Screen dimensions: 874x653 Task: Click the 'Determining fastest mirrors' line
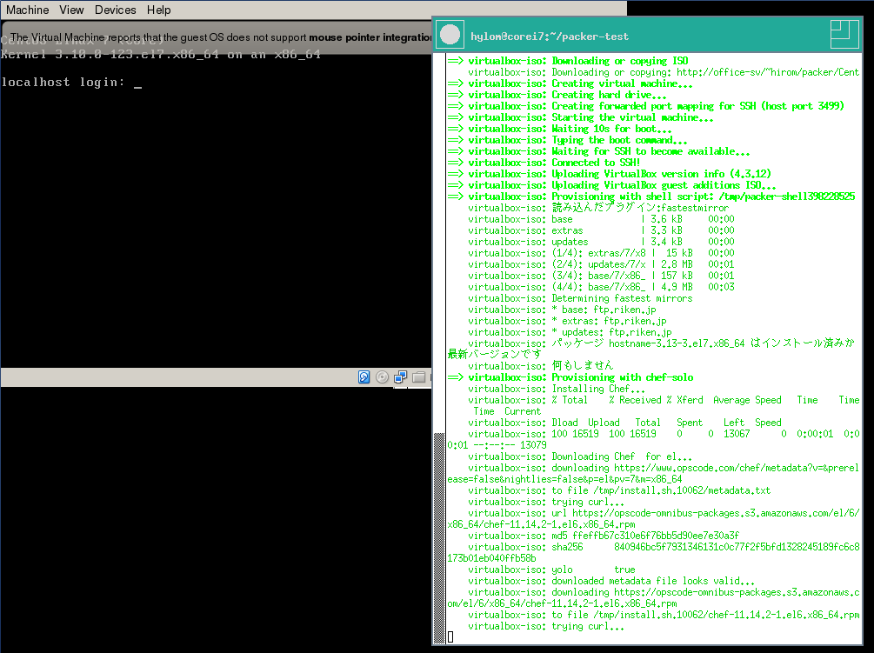pos(580,298)
